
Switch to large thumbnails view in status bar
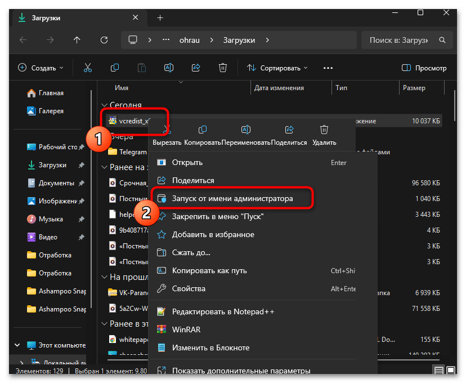[451, 370]
